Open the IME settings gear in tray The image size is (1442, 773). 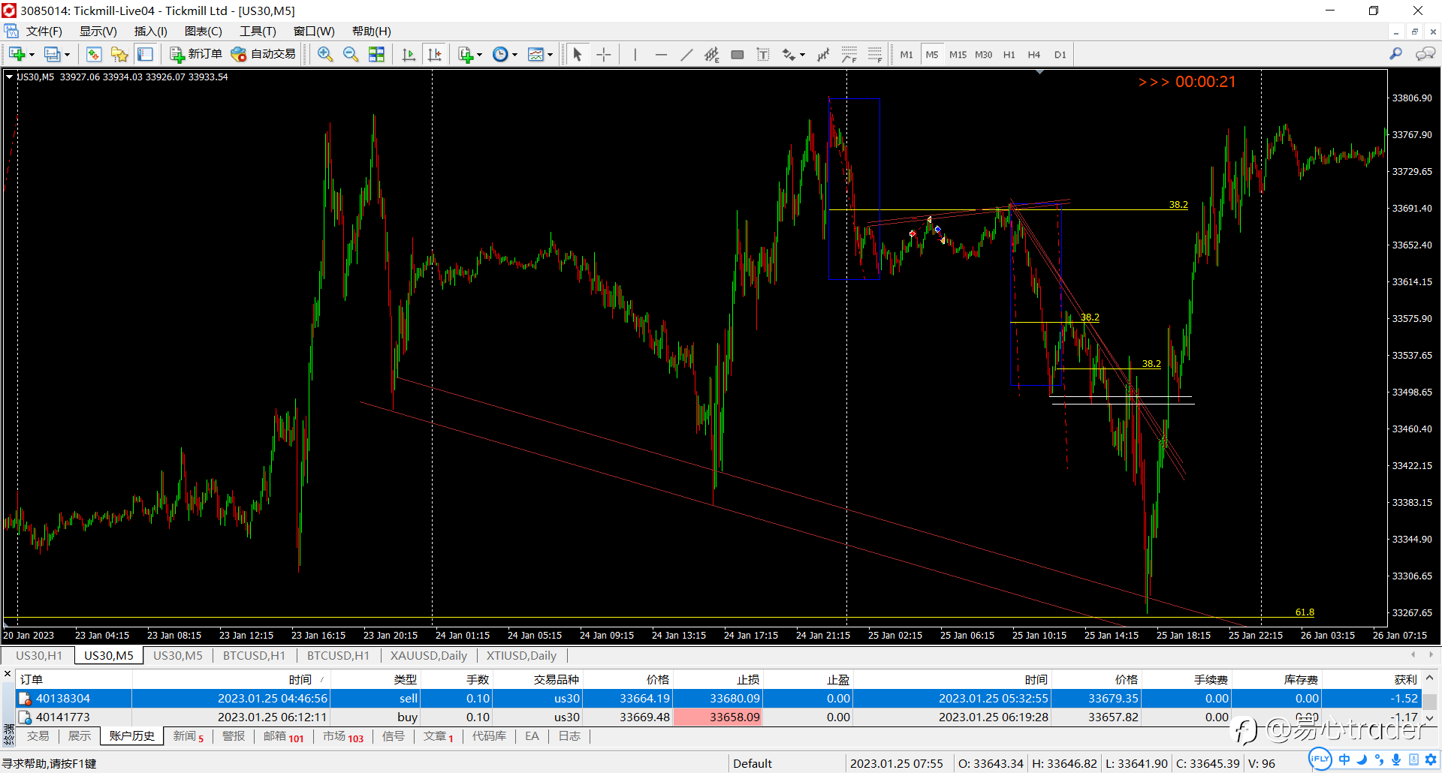(x=1431, y=759)
